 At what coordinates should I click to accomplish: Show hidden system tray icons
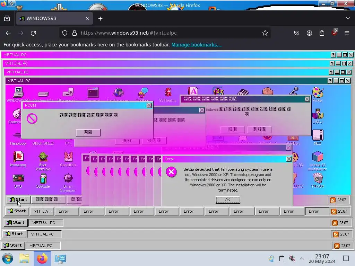coord(302,258)
